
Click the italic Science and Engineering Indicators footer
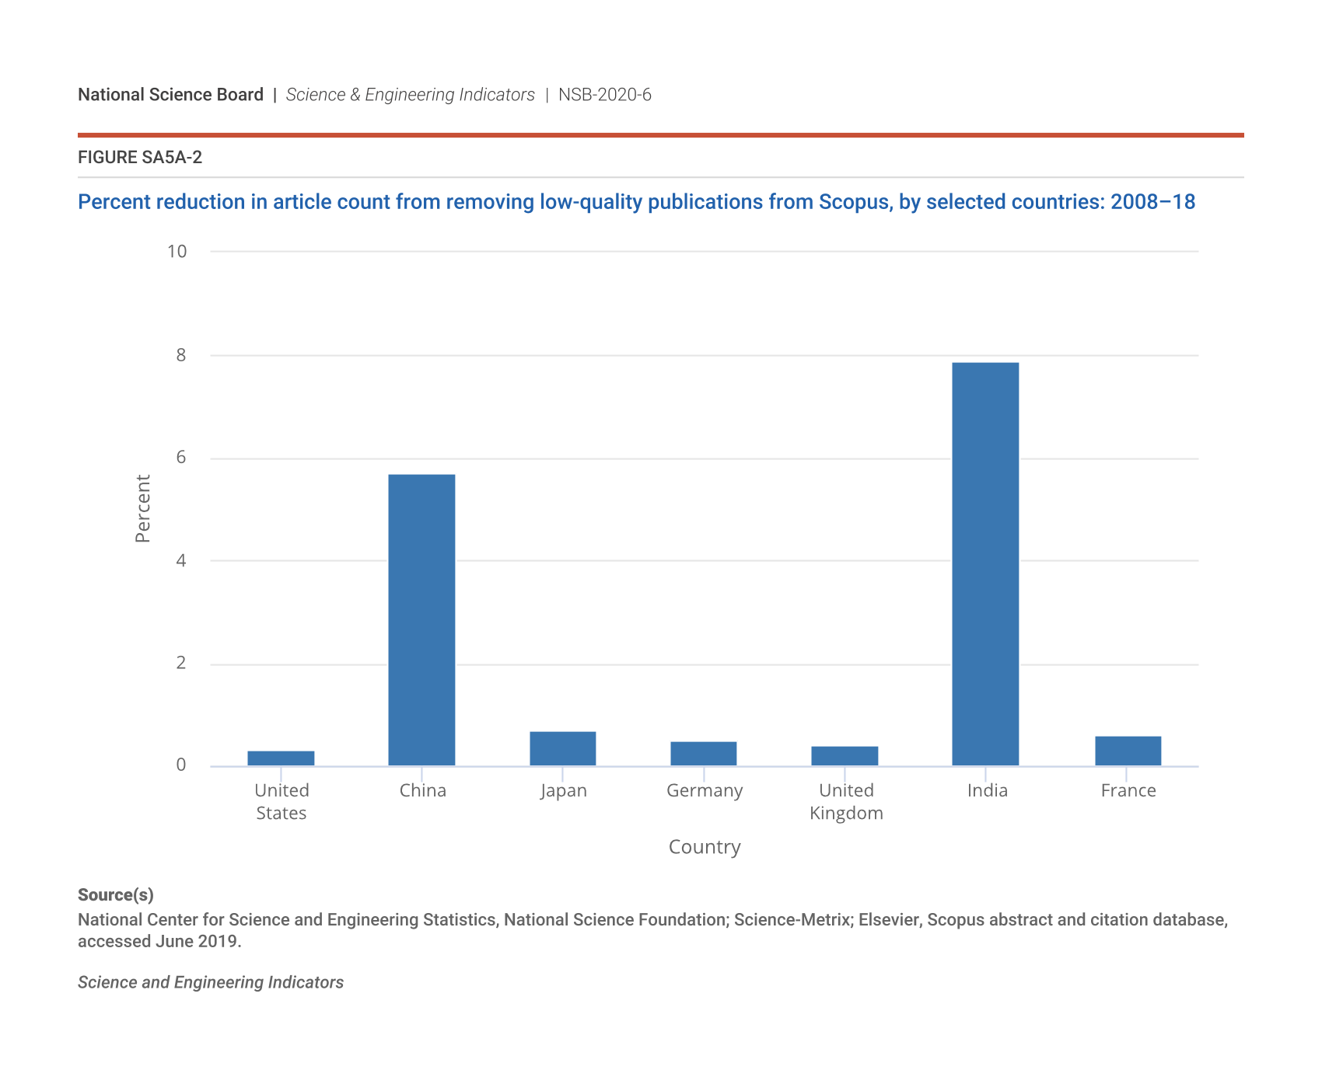click(211, 982)
